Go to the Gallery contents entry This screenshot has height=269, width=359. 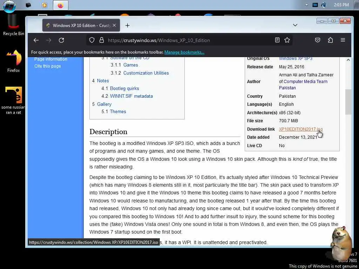104,104
